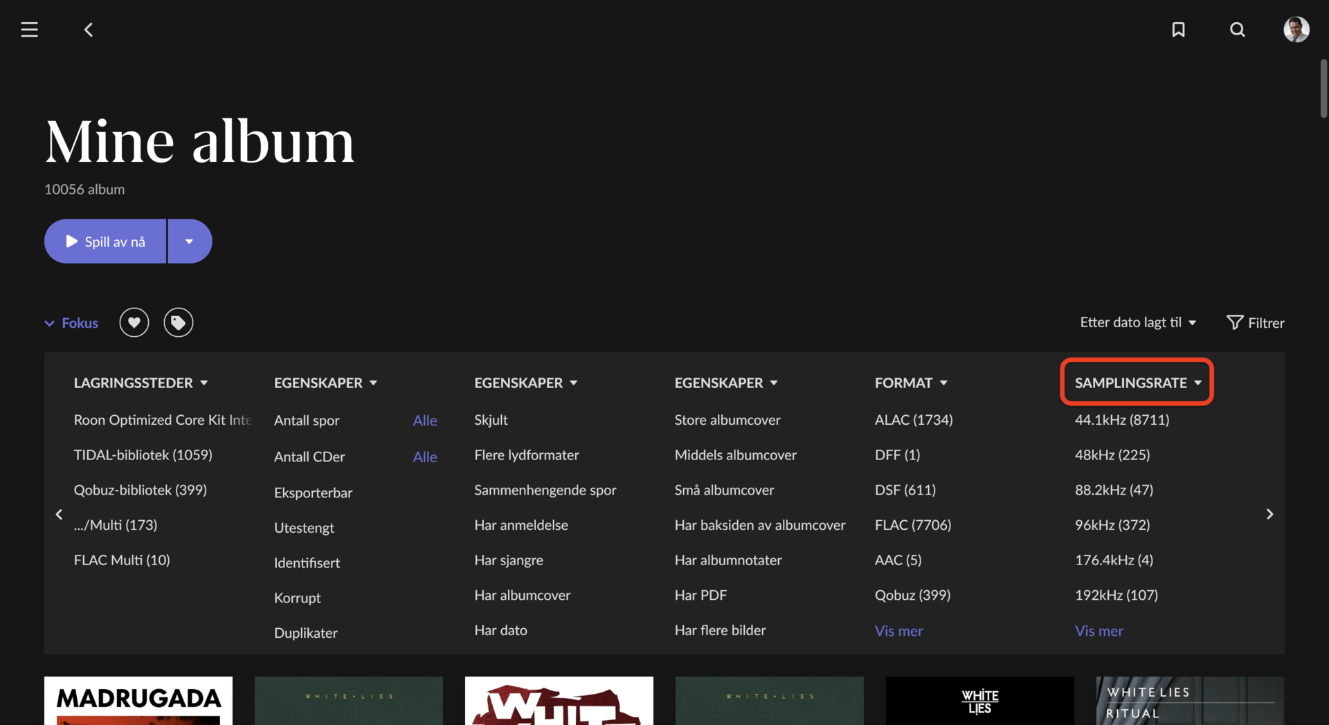Select the Identifisert property

tap(307, 563)
